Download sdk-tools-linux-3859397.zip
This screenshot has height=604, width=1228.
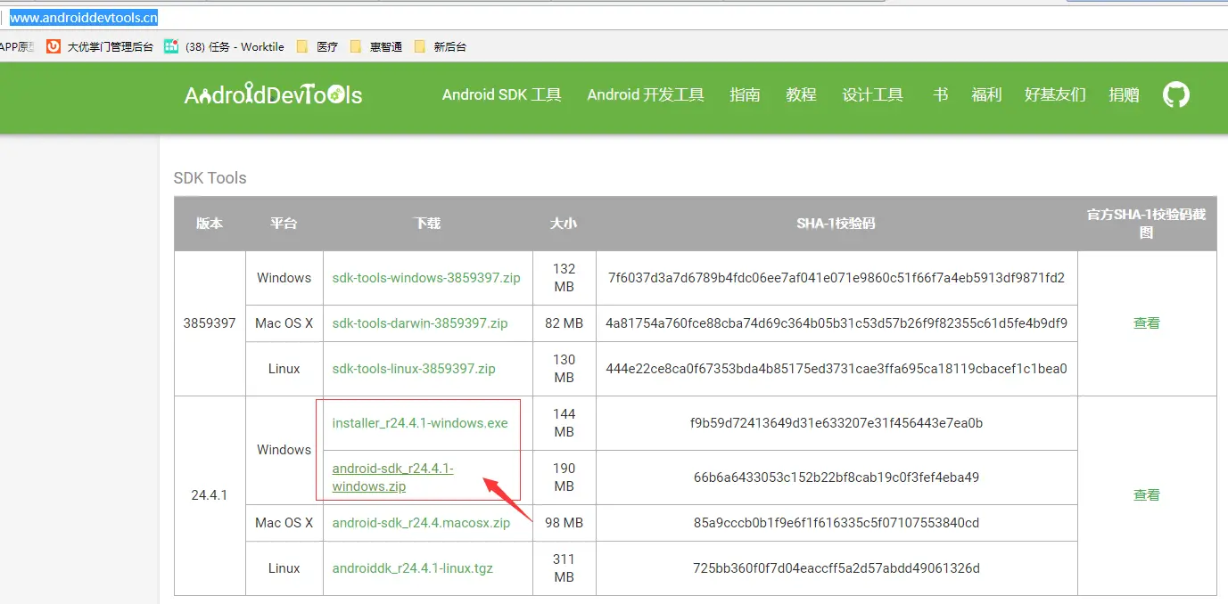[x=414, y=369]
